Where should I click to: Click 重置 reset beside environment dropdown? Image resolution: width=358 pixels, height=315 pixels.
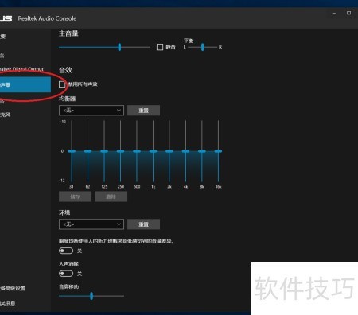coord(143,224)
